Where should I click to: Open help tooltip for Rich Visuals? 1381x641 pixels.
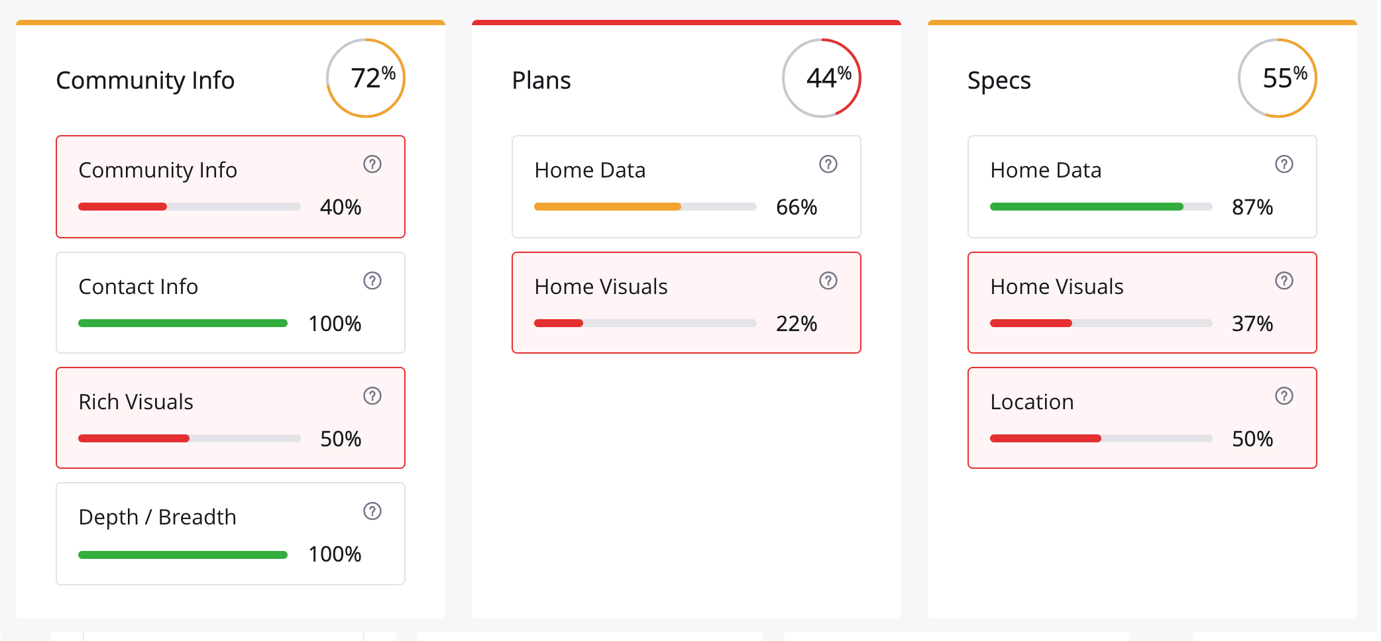click(372, 396)
